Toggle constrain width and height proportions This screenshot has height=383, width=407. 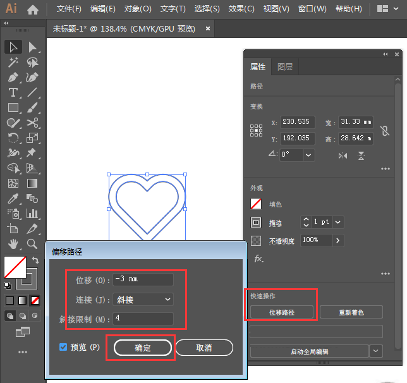pos(385,131)
